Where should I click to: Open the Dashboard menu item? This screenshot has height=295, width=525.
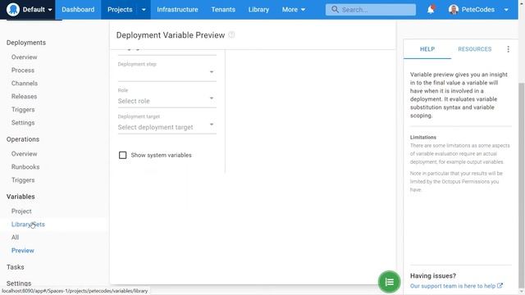tap(78, 9)
